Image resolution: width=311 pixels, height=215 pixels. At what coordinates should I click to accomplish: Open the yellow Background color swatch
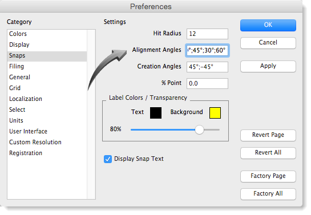click(x=215, y=113)
